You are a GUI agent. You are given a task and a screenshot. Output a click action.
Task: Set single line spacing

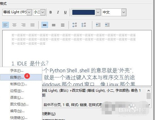(45, 25)
